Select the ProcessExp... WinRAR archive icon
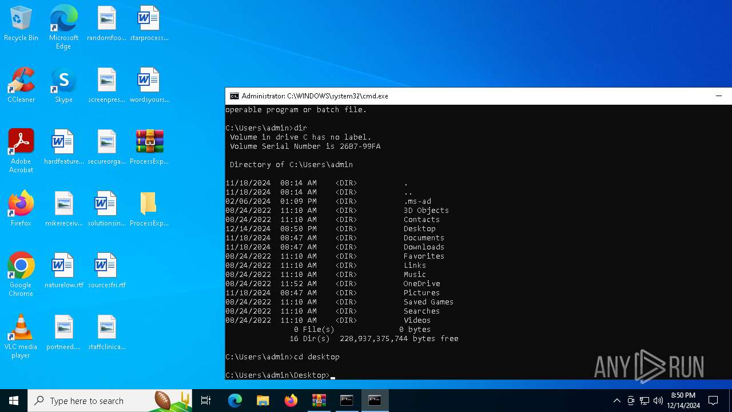The width and height of the screenshot is (732, 412). 149,148
